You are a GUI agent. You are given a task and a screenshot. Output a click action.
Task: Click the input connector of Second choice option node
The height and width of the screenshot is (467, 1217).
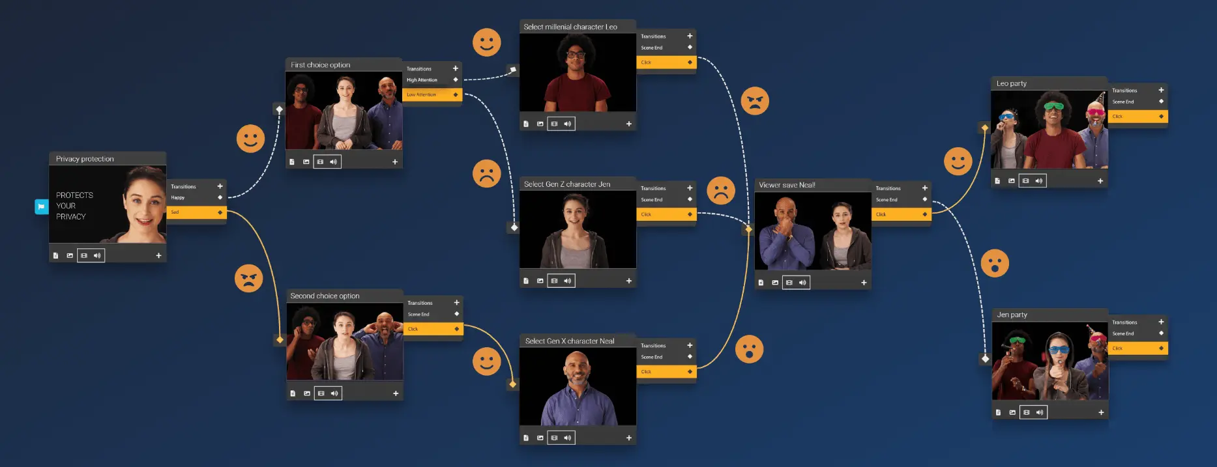click(x=280, y=340)
